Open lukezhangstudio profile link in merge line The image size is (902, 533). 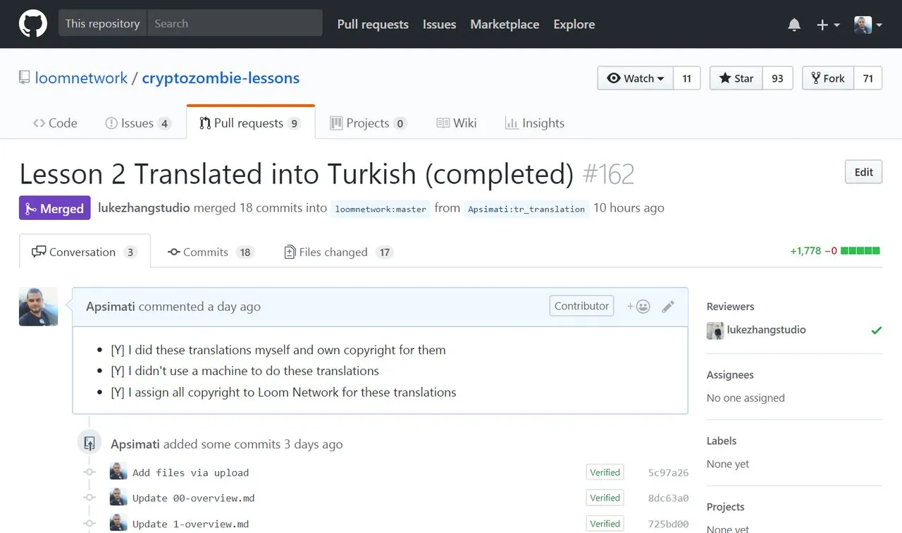[144, 208]
